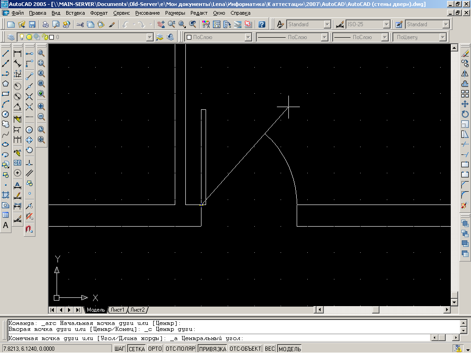
Task: Click the Zoom In plus magnifier
Action: click(41, 107)
